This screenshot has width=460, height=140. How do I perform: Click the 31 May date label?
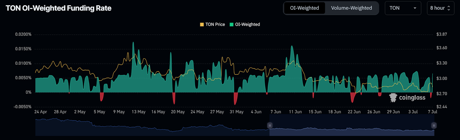(x=237, y=112)
